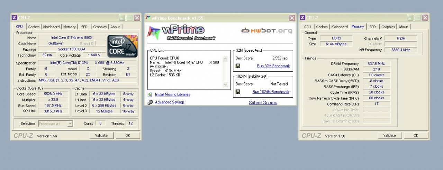
Task: Click the save icon beside Run 32M Benchmark
Action: tap(238, 66)
